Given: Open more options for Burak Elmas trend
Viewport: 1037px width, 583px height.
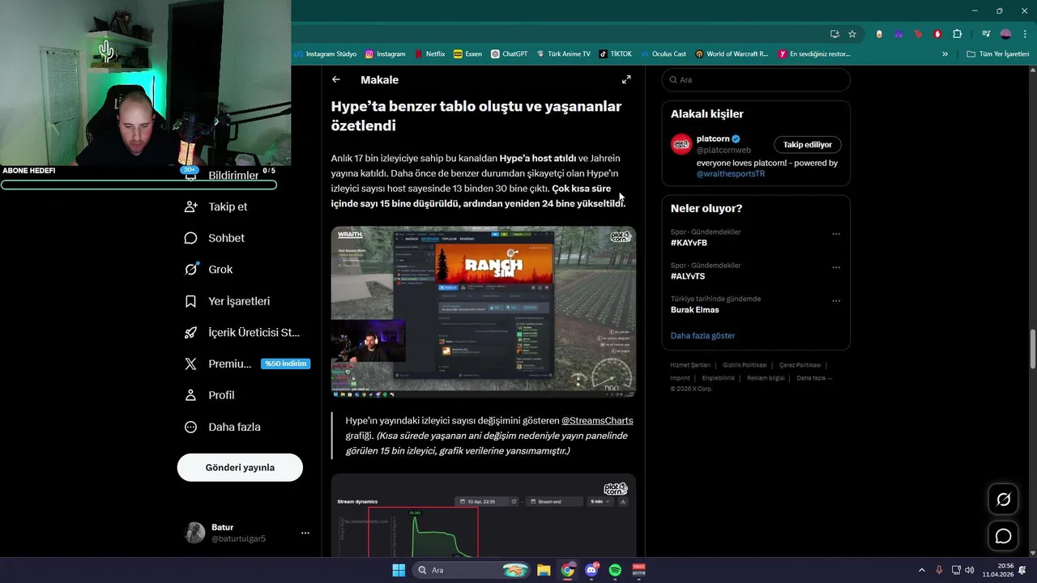Looking at the screenshot, I should (836, 300).
